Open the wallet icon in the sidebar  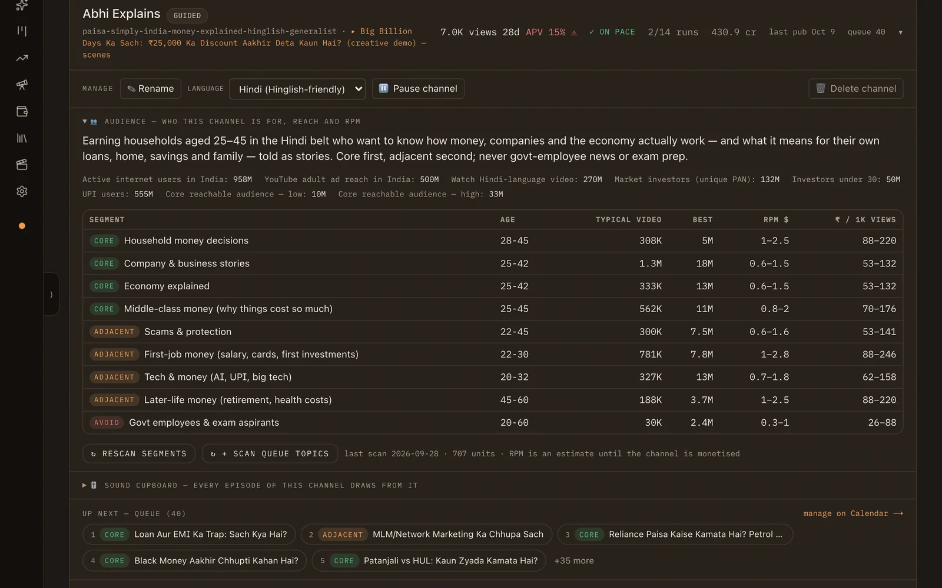click(22, 111)
